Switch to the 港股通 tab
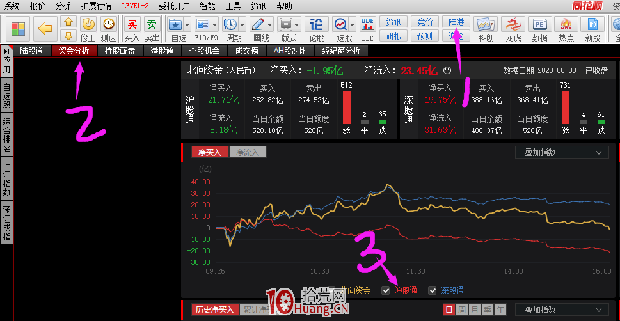This screenshot has height=321, width=620. coord(162,51)
